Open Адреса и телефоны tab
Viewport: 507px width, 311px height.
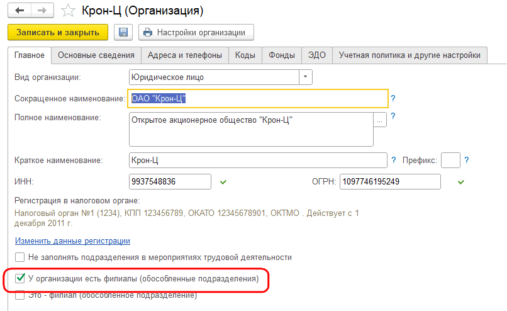coord(185,55)
